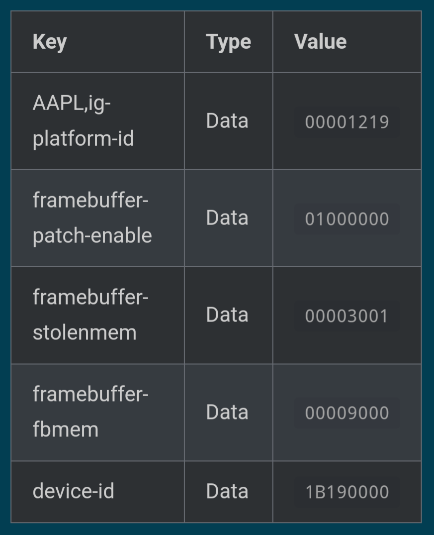Click the 01000000 value code
The image size is (434, 535).
pyautogui.click(x=347, y=219)
